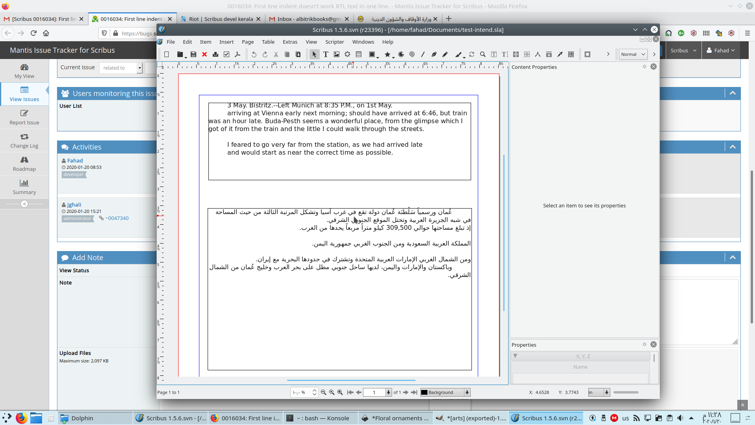Select the Image Frame tool
The height and width of the screenshot is (425, 755).
337,54
